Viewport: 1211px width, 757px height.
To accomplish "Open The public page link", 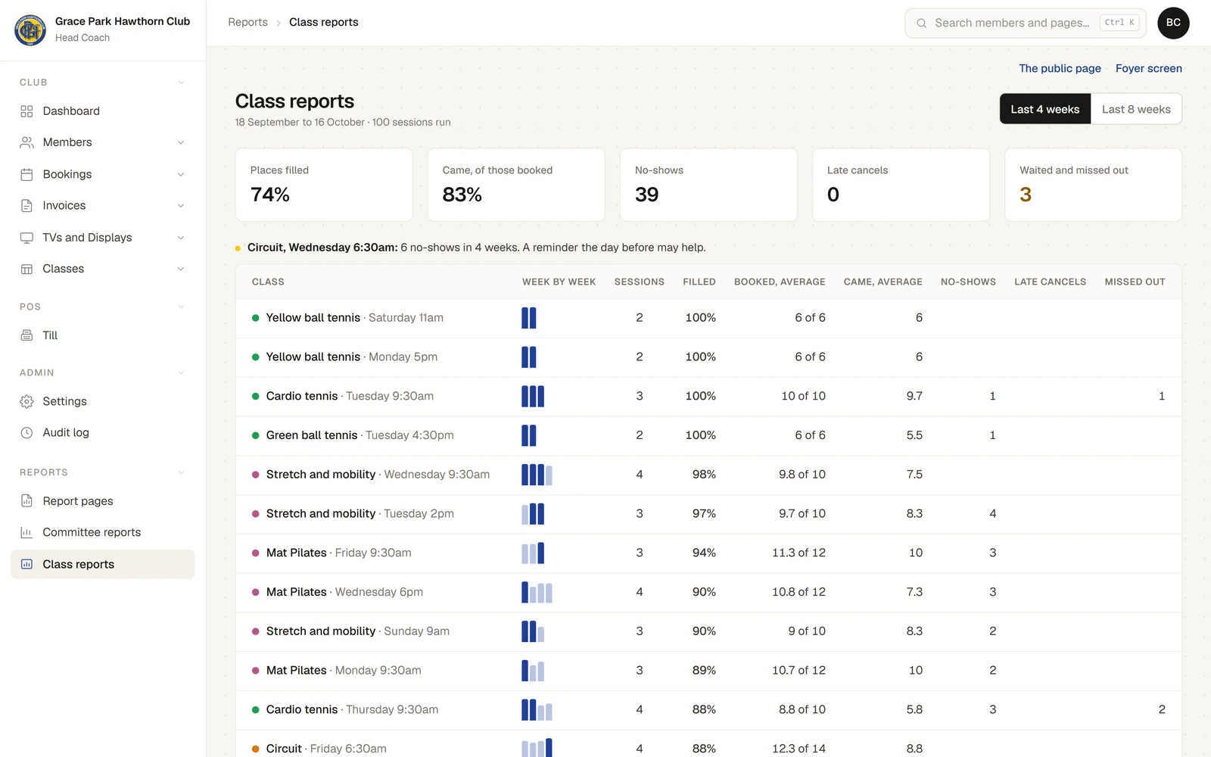I will (1060, 68).
